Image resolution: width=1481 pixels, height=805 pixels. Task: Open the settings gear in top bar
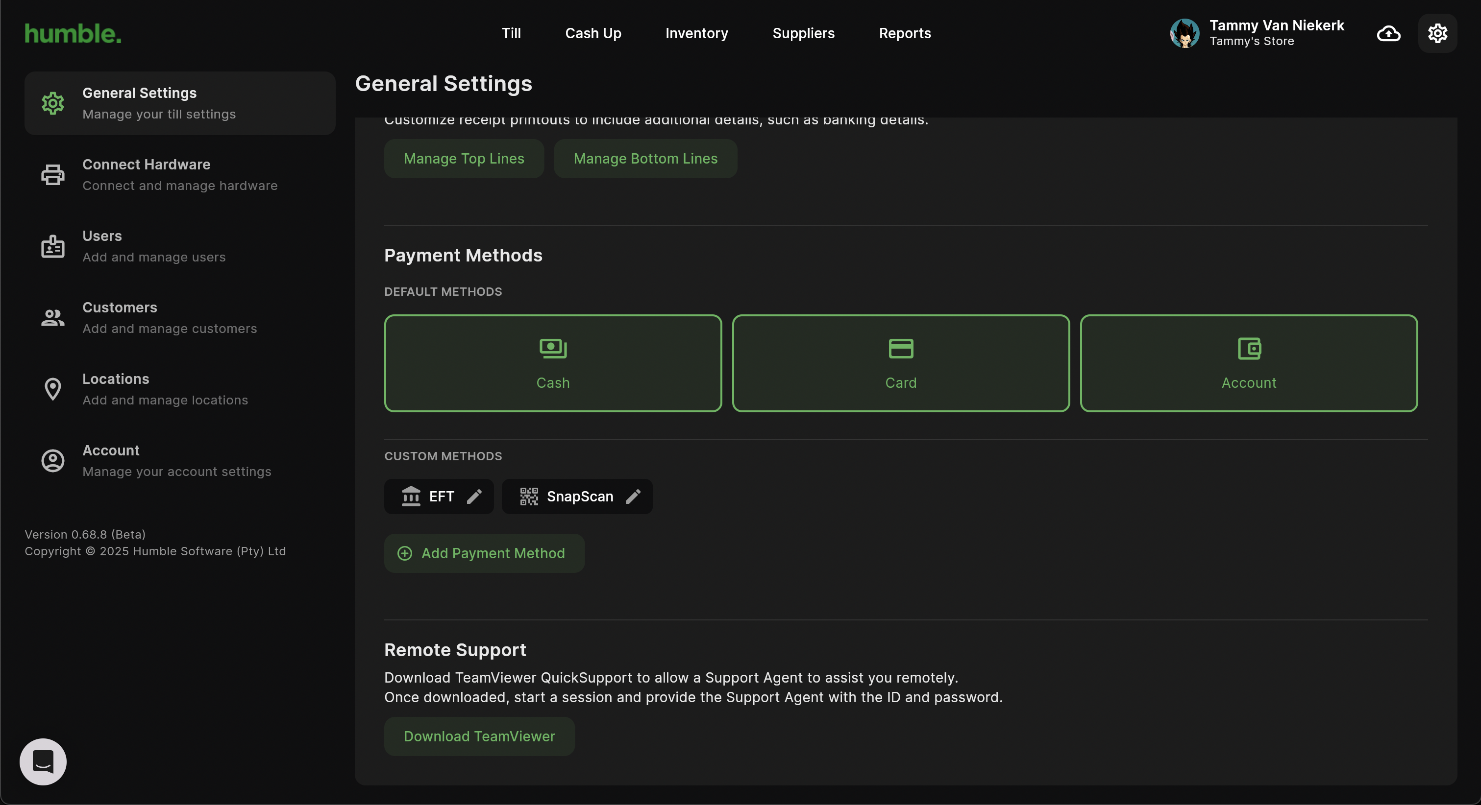(x=1437, y=33)
